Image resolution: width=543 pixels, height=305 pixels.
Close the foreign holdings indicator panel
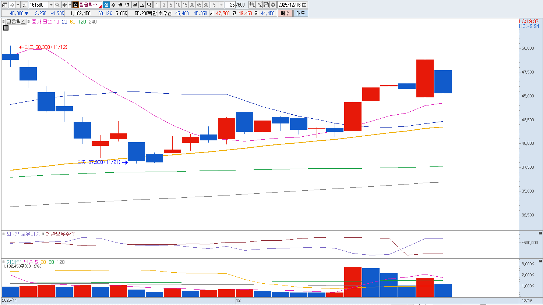pos(540,233)
